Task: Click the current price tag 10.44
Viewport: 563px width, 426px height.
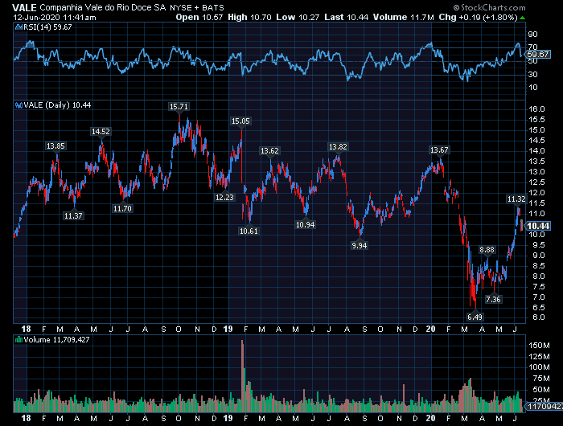Action: coord(538,226)
